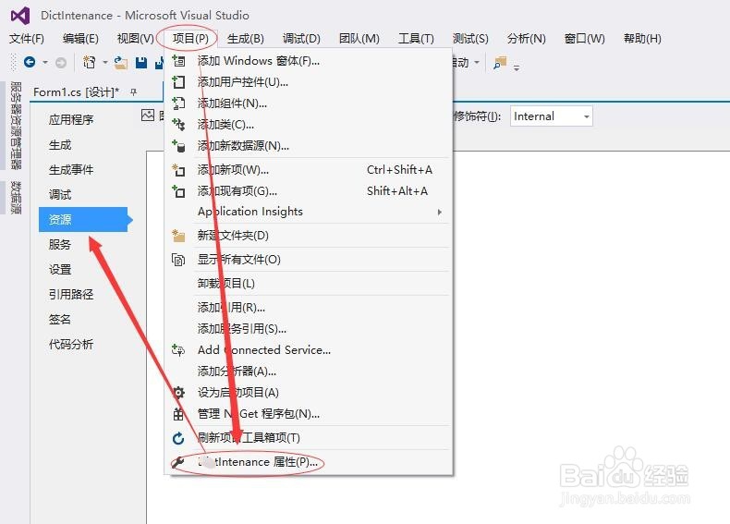Choose 添加引用(R) menu entry
730x524 pixels.
[x=309, y=308]
